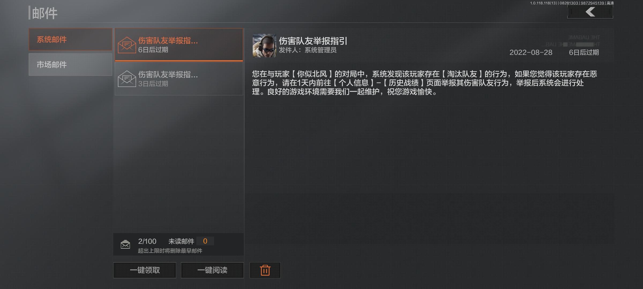Click the mail body text paragraph
Screen dimensions: 643x289
[x=424, y=83]
